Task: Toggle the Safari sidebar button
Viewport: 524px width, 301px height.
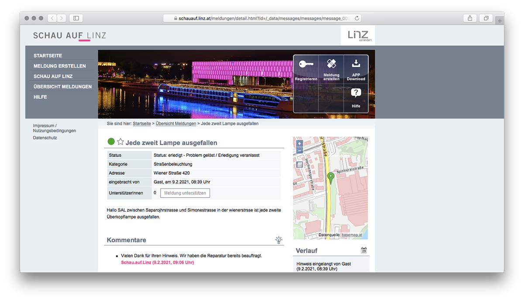Action: click(x=76, y=18)
